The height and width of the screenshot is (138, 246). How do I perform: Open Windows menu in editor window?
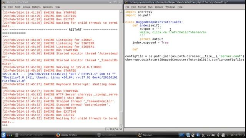pos(170,7)
